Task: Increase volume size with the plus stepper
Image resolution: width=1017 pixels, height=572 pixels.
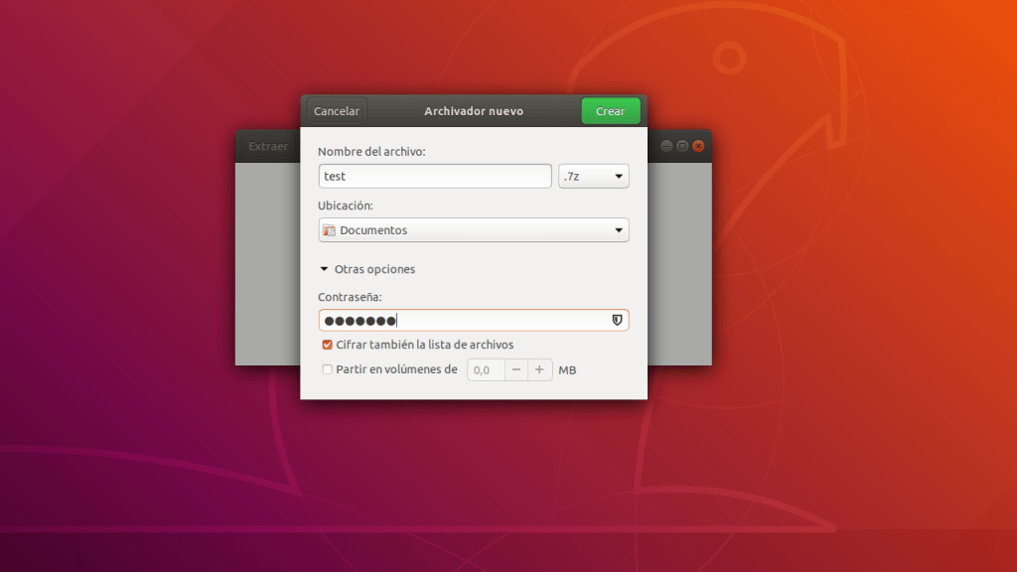Action: click(x=539, y=369)
